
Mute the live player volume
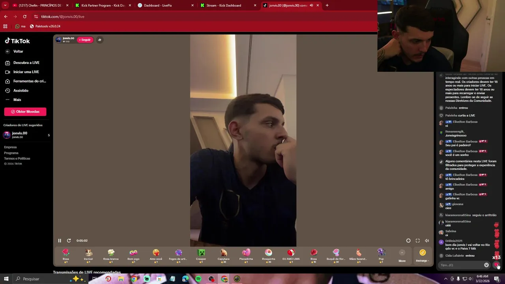tap(427, 241)
